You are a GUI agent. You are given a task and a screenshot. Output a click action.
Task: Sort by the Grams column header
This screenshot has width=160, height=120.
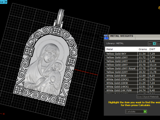tap(143, 49)
